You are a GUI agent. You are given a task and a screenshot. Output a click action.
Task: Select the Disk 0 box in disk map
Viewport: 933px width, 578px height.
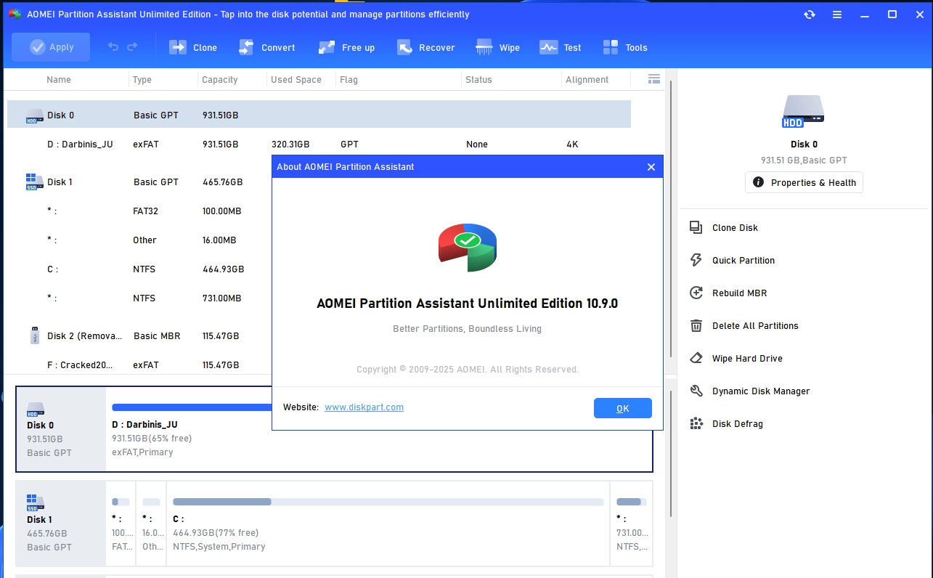coord(61,429)
